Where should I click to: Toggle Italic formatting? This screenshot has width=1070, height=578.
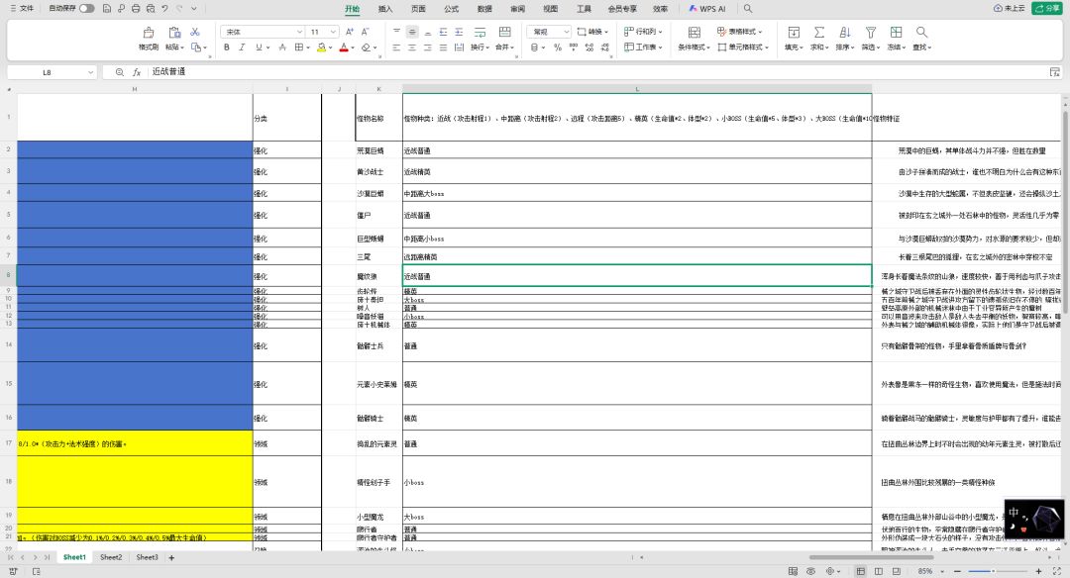point(242,48)
